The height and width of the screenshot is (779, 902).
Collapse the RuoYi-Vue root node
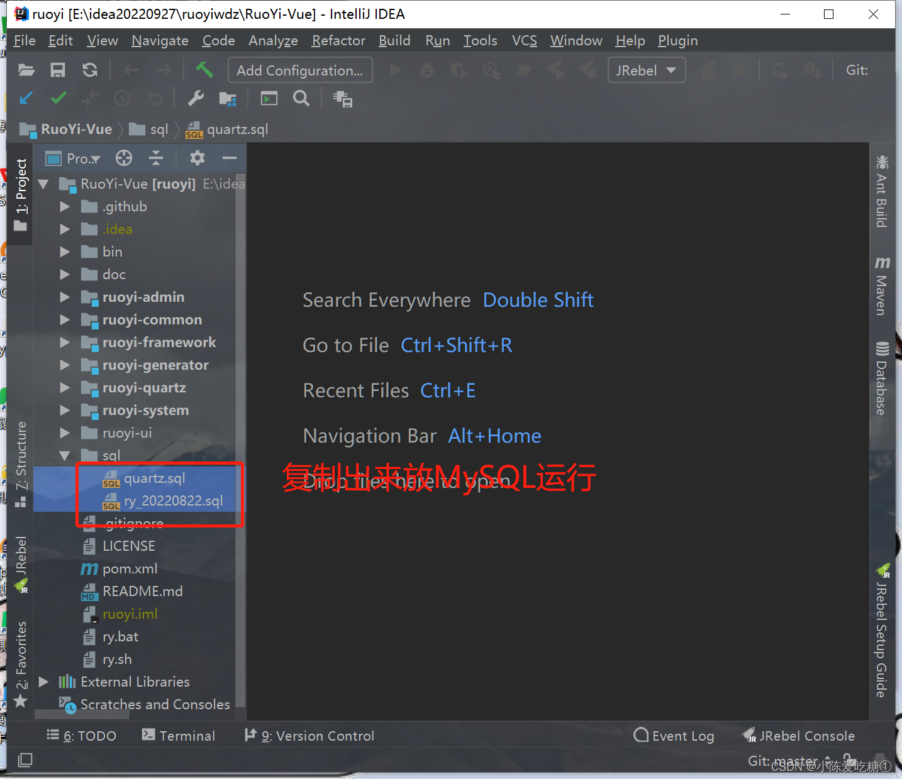[43, 184]
